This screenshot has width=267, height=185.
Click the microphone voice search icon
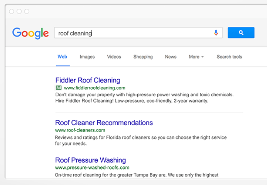[x=216, y=32]
